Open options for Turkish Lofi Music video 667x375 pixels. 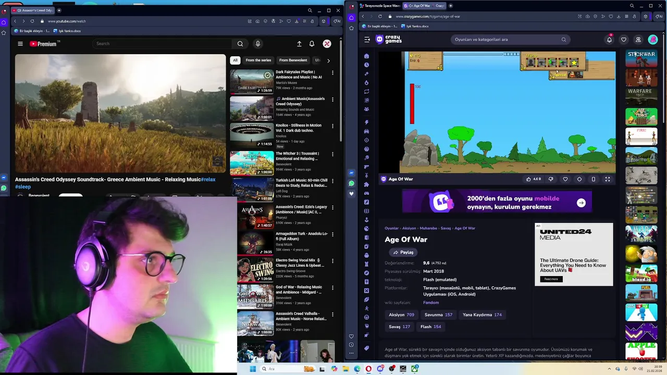pos(332,181)
